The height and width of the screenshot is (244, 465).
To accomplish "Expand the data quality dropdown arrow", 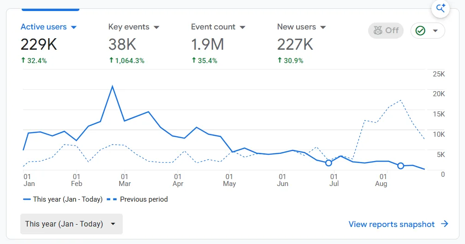I will [x=435, y=30].
